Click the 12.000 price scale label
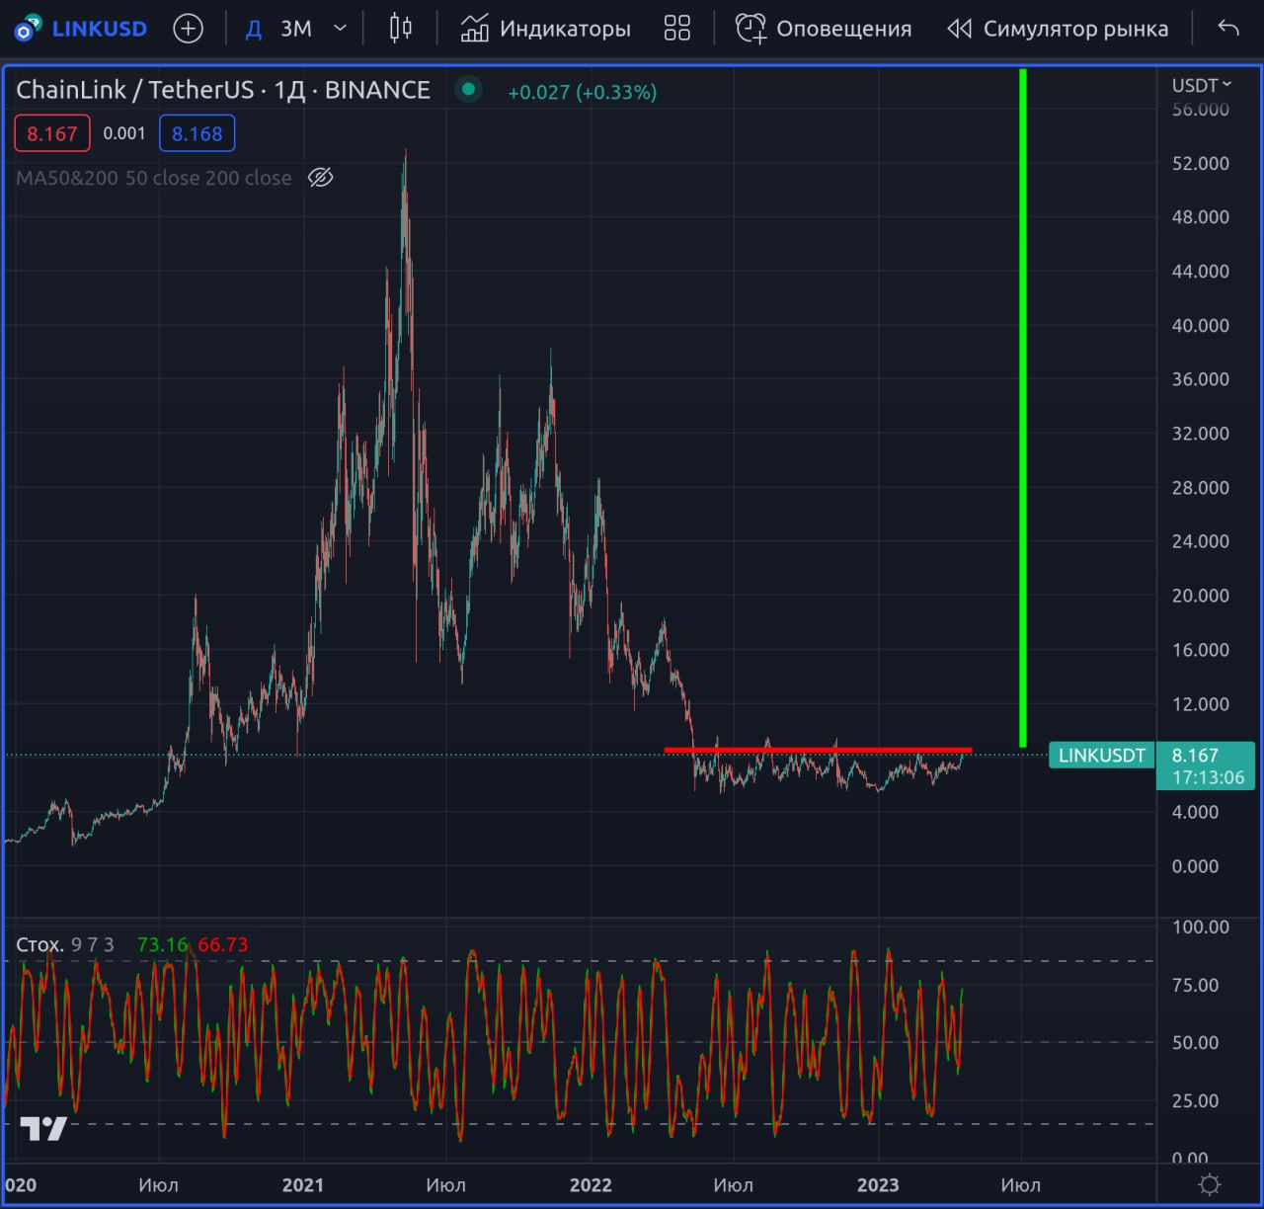Image resolution: width=1264 pixels, height=1209 pixels. click(1201, 704)
